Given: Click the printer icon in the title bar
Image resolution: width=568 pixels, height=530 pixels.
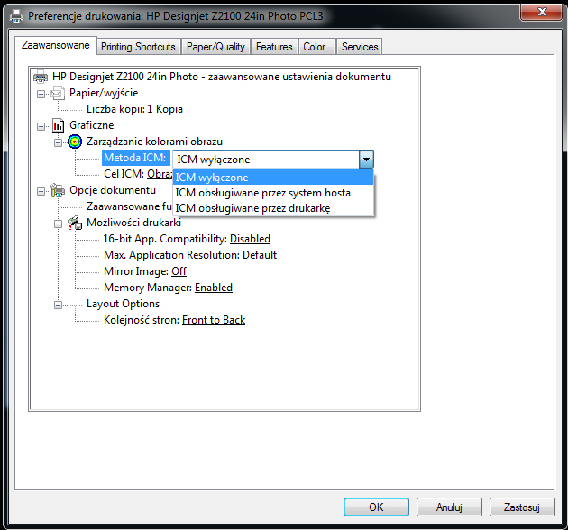Looking at the screenshot, I should tap(16, 16).
